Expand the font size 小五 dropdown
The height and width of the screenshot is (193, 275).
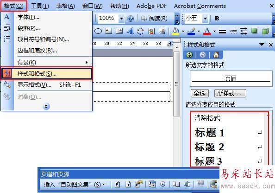pyautogui.click(x=206, y=18)
